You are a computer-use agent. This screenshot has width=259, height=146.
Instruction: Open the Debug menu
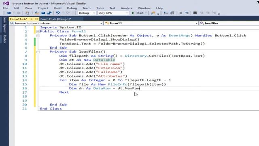72,8
